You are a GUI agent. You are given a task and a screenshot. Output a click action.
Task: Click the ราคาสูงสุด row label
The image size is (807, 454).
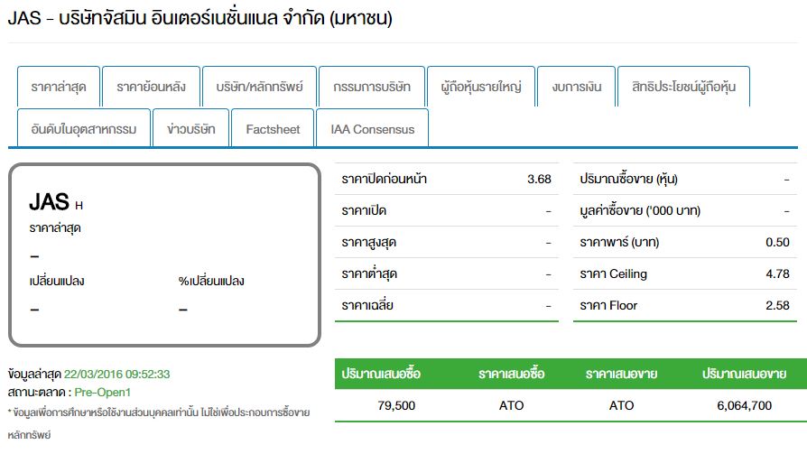[368, 243]
